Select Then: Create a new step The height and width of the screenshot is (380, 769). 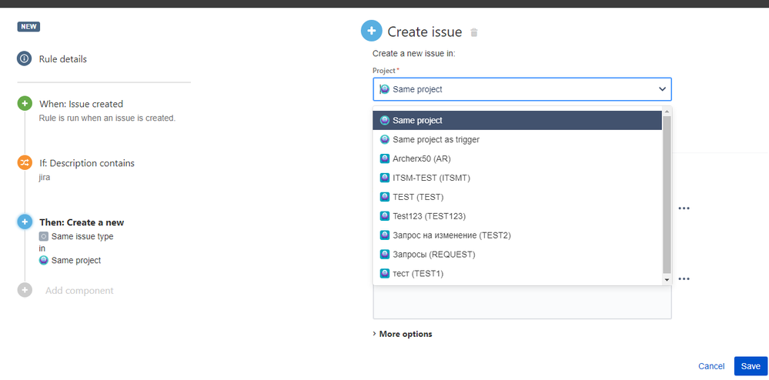(x=82, y=222)
